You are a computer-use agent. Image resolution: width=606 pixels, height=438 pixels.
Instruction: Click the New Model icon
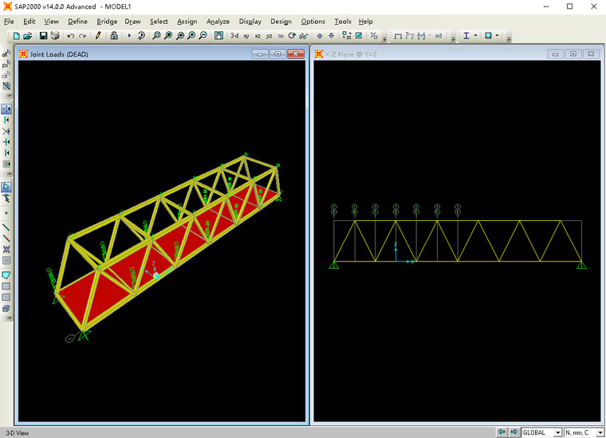16,36
